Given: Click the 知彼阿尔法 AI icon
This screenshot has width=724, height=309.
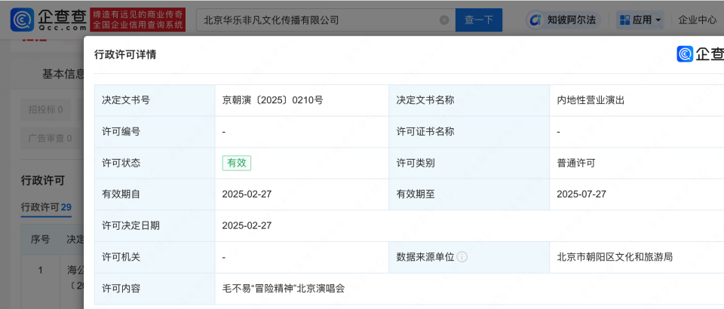Looking at the screenshot, I should pyautogui.click(x=535, y=20).
